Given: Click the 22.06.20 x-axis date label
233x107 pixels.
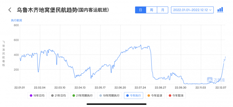Looking at the screenshot, I should coord(120,88).
